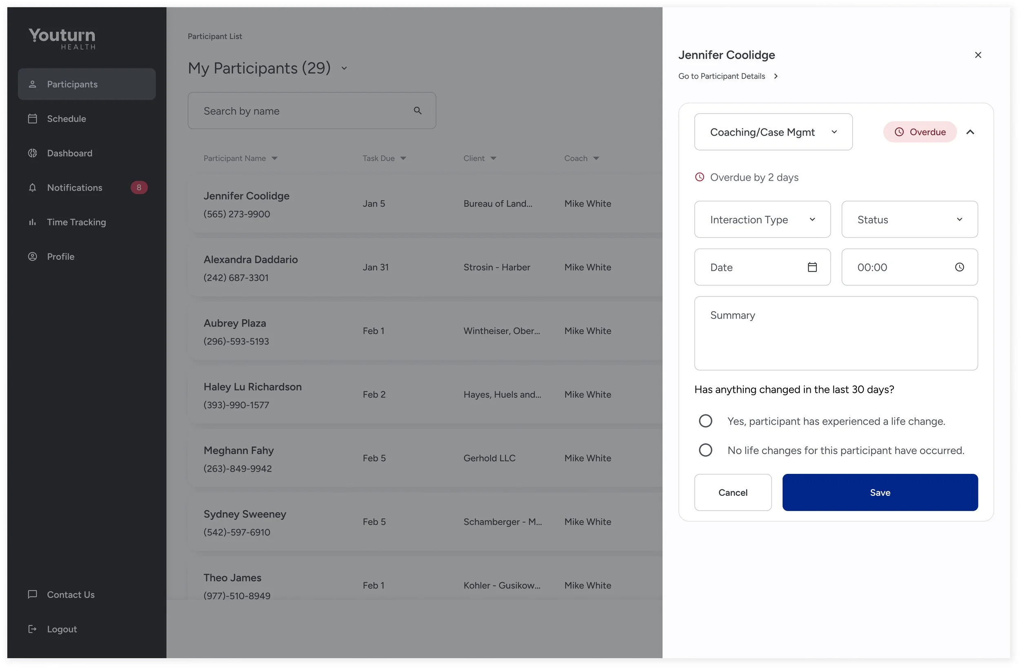
Task: Select 'No life changes' radio option
Action: pyautogui.click(x=705, y=450)
